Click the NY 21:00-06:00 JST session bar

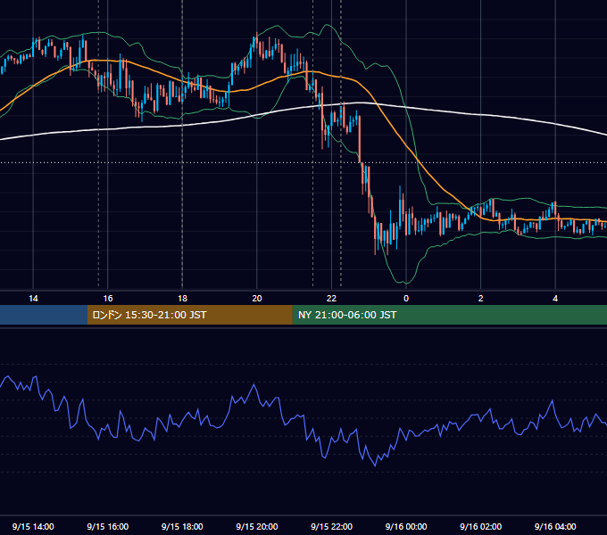[x=449, y=315]
